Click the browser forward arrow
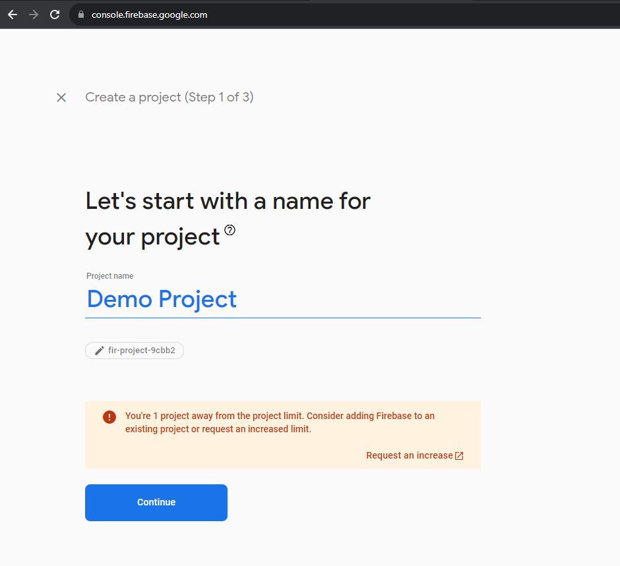 coord(34,14)
